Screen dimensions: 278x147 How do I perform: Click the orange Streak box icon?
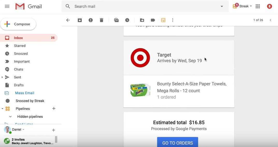[163, 20]
